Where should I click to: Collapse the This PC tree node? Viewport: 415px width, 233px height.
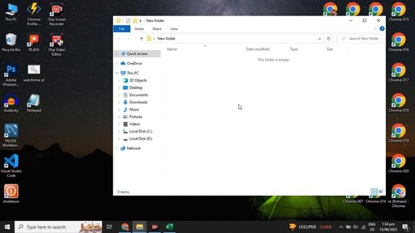point(117,73)
